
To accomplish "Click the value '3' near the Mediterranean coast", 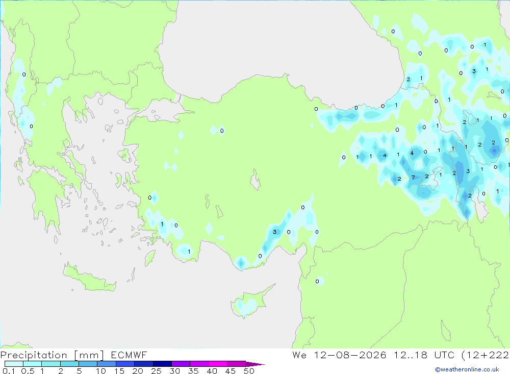I will (x=275, y=232).
